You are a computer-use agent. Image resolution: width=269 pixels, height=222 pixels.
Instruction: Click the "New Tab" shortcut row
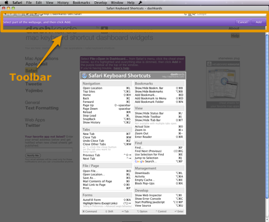106,134
